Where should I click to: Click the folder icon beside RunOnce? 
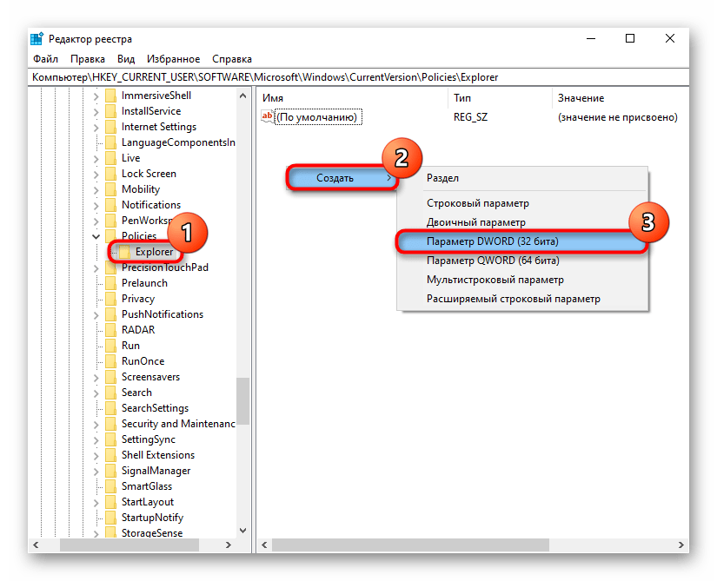click(x=110, y=361)
